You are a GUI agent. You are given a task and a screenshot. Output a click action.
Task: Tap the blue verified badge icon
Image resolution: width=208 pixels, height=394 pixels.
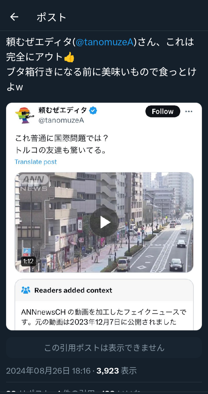click(x=93, y=110)
